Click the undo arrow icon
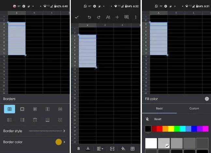Viewport: 211px width, 153px height. [x=89, y=17]
